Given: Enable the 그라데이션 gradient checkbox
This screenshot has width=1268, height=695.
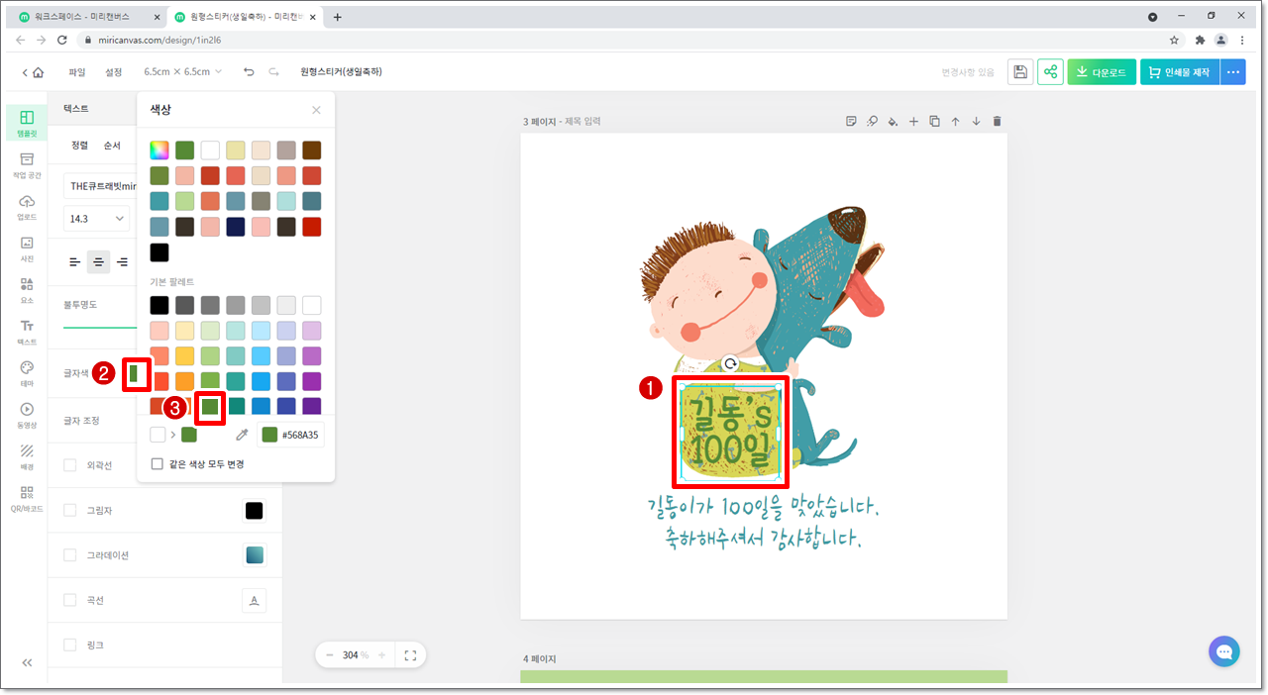Looking at the screenshot, I should (x=70, y=555).
